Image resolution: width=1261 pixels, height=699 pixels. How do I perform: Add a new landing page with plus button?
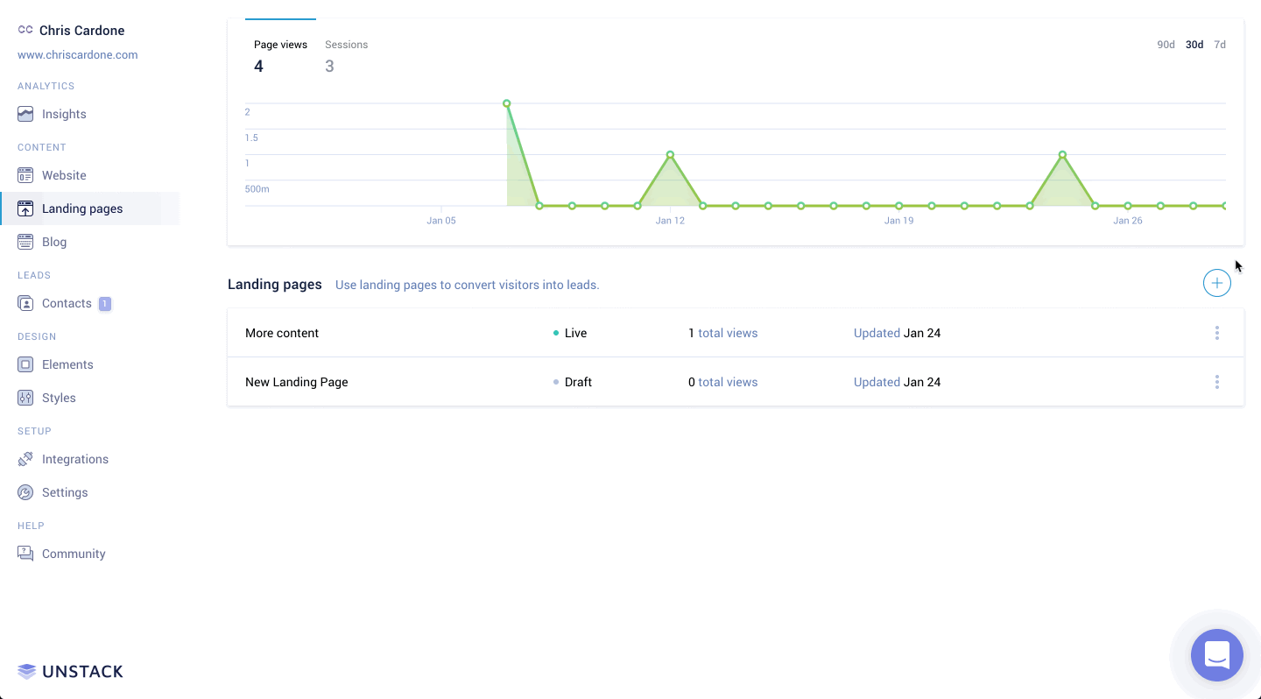click(1216, 283)
